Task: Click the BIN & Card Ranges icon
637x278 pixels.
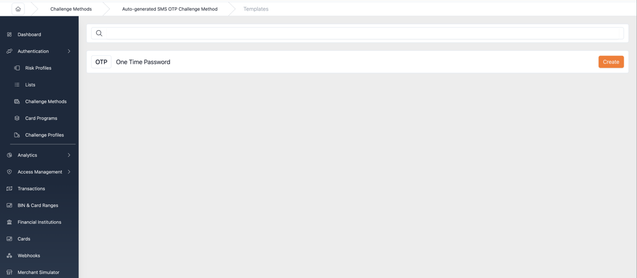Action: pos(9,205)
